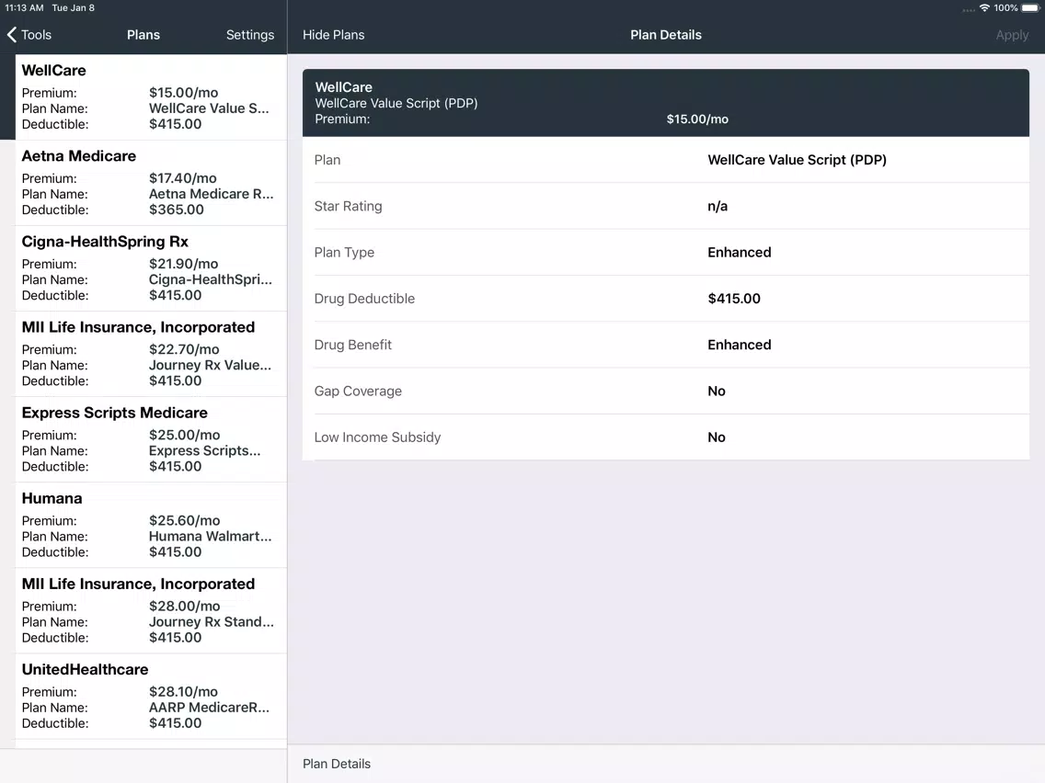1045x783 pixels.
Task: Tap the battery status icon
Action: coord(1030,8)
